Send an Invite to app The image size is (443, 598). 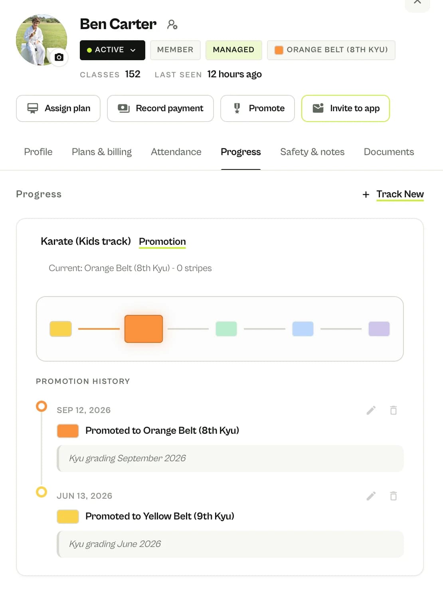[x=346, y=108]
